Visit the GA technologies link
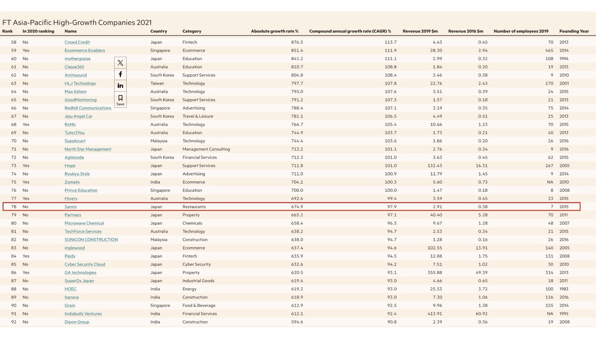 tap(80, 273)
